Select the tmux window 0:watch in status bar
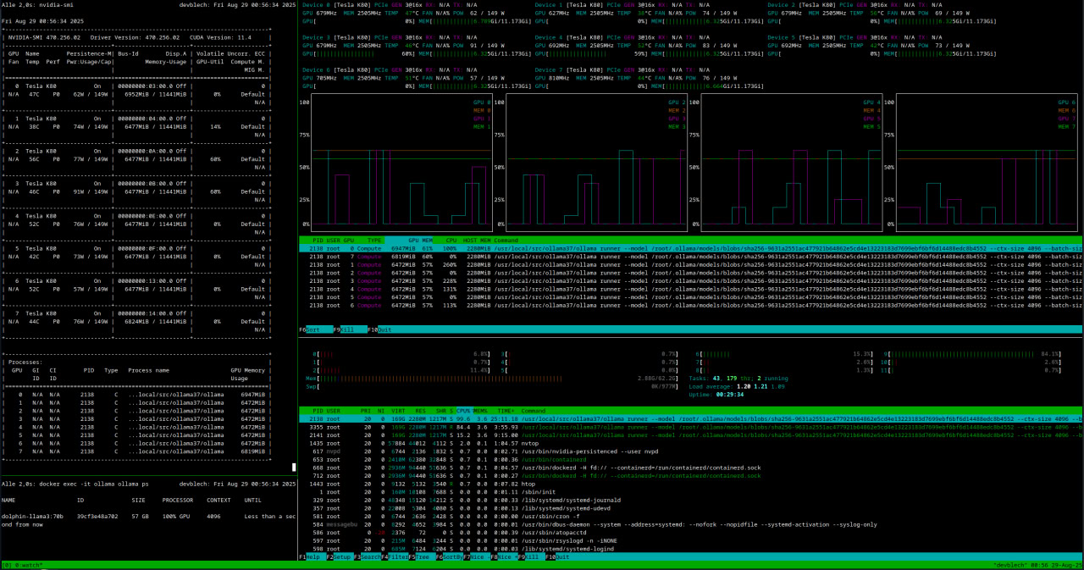This screenshot has height=570, width=1084. coord(25,564)
